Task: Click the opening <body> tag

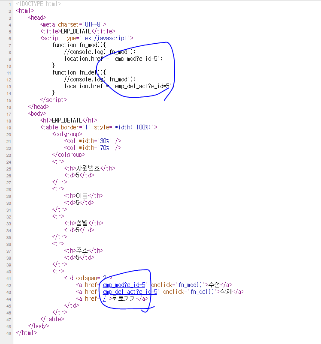Action: [x=37, y=114]
